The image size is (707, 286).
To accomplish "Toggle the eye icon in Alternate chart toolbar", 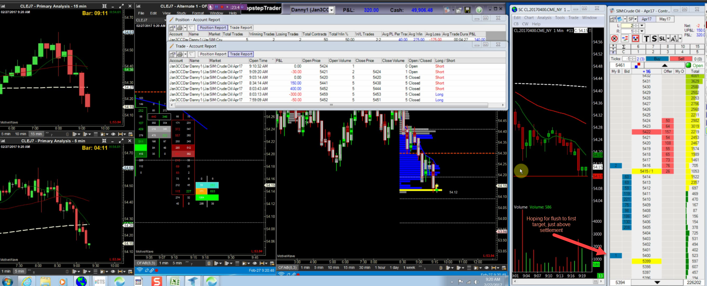I will click(255, 263).
